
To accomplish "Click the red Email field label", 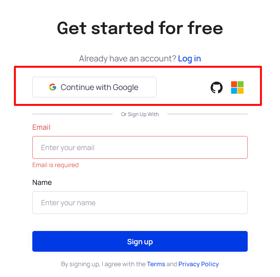I will (41, 127).
